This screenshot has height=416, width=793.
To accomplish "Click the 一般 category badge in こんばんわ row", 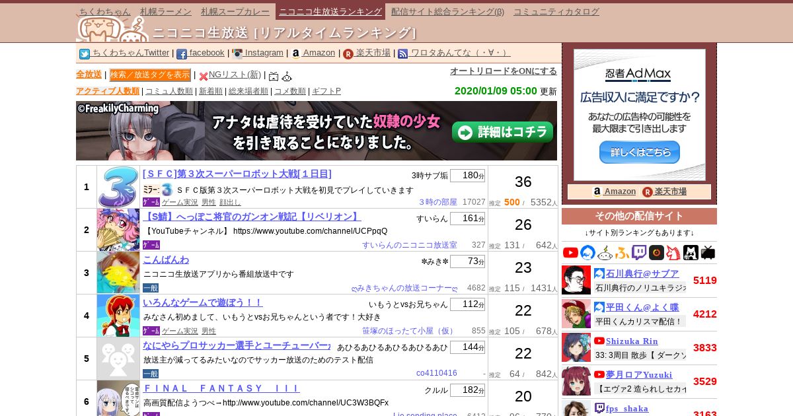I will [x=151, y=288].
